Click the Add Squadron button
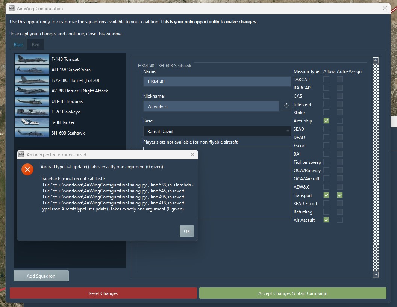This screenshot has height=307, width=397. [41, 275]
